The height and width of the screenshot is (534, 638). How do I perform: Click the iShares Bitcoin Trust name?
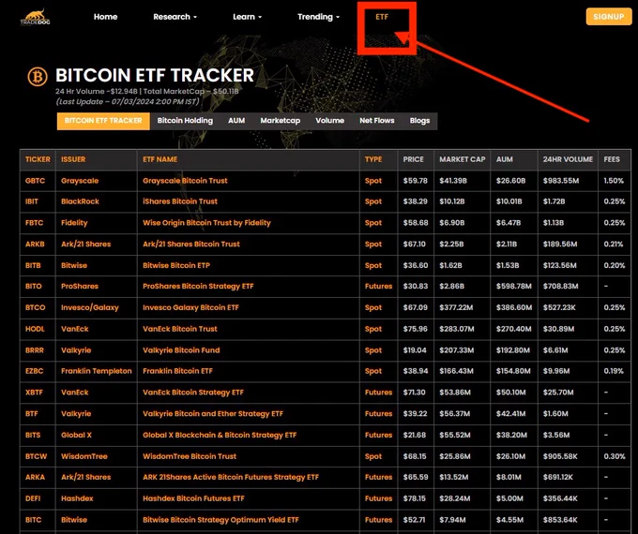pos(180,201)
